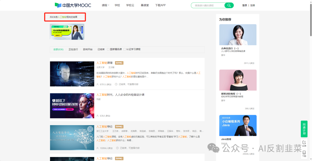Image resolution: width=312 pixels, height=161 pixels.
Task: Select the 即将开始 filter tab
Action: point(88,49)
